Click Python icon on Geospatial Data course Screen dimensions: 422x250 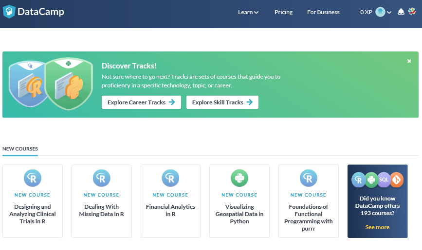coord(239,178)
